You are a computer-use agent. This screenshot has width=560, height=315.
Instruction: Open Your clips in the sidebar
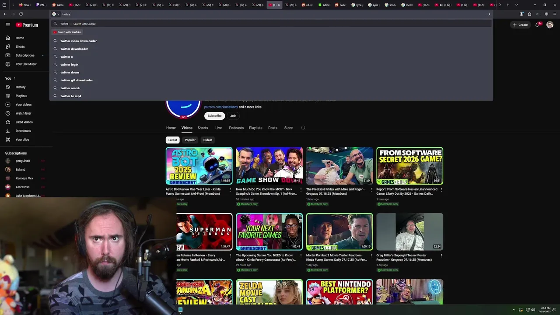[22, 140]
